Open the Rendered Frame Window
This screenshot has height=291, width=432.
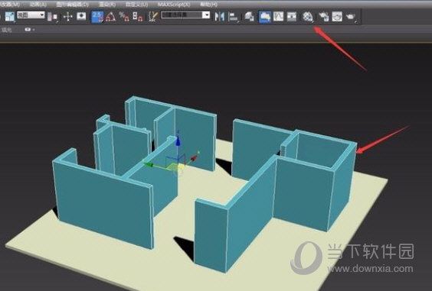pyautogui.click(x=337, y=17)
